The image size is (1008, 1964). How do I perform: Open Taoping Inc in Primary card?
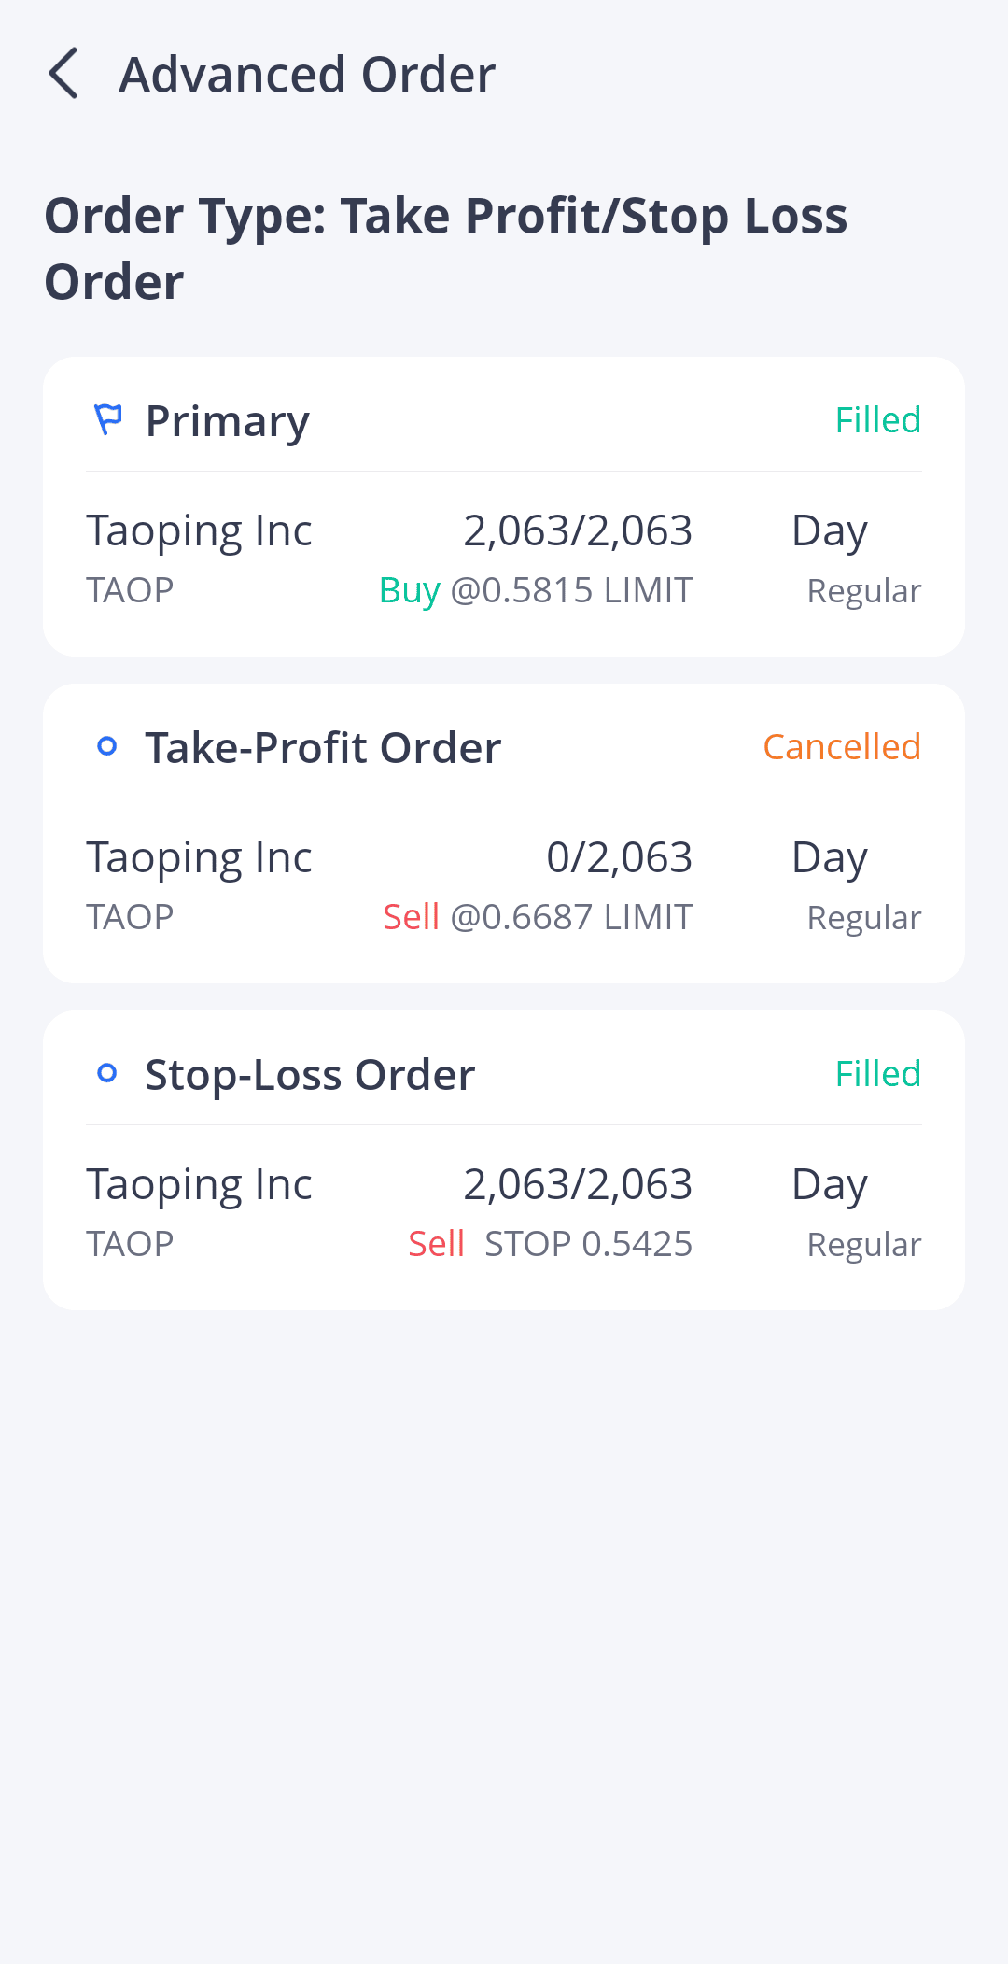[199, 531]
